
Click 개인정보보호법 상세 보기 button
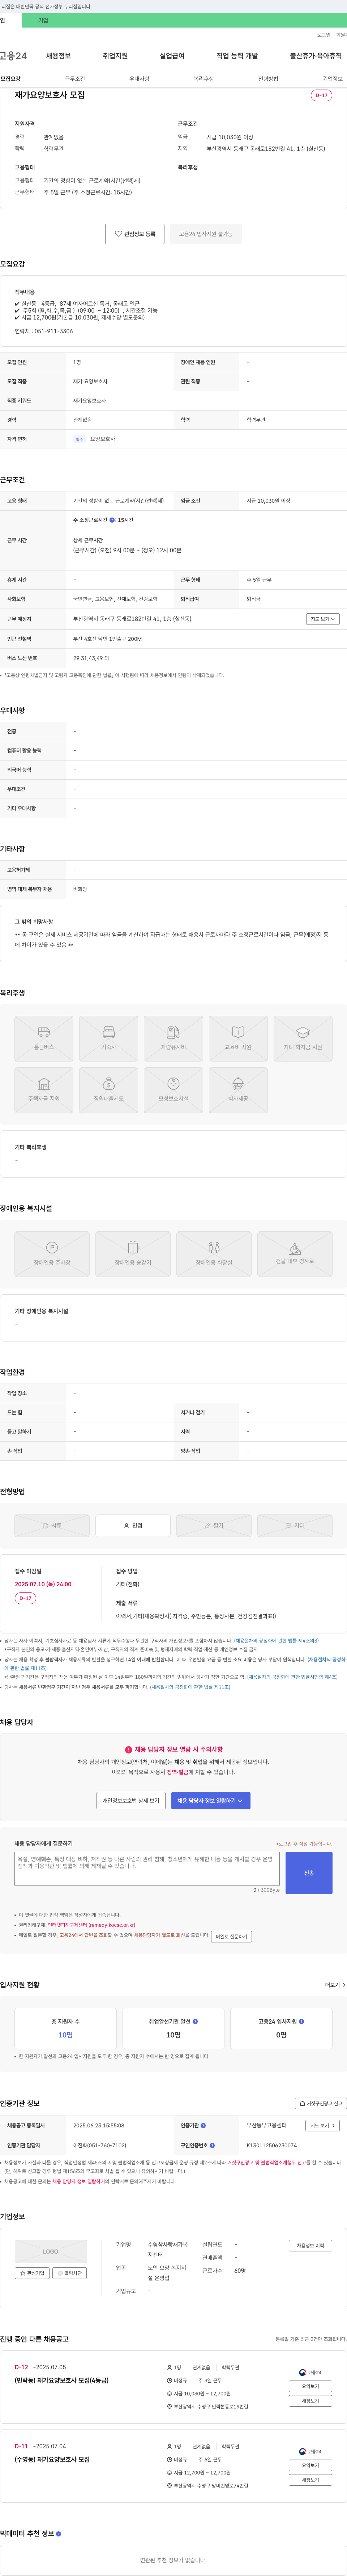130,1801
